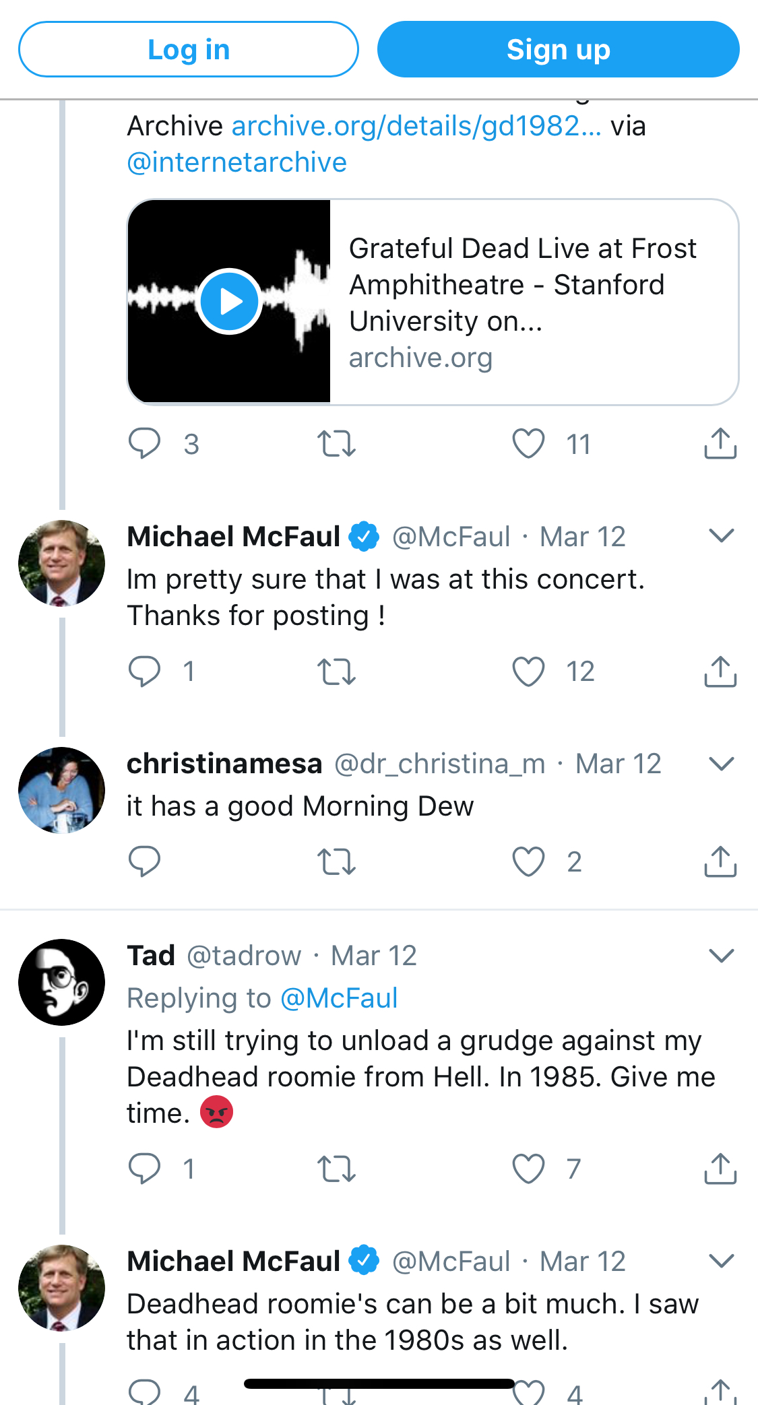The height and width of the screenshot is (1405, 758).
Task: Visit the @internetarchive mention
Action: click(x=236, y=162)
